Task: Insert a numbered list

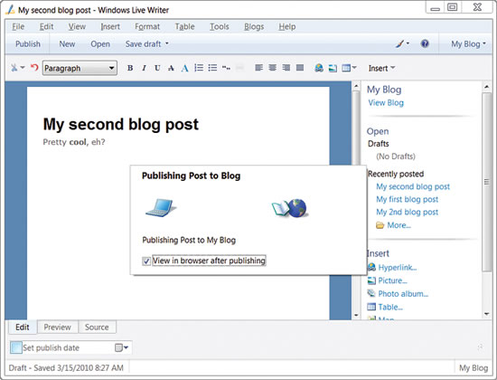Action: tap(199, 68)
